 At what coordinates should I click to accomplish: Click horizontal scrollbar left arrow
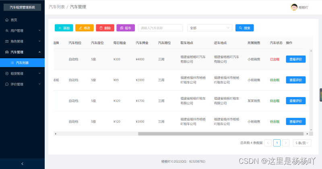56,134
